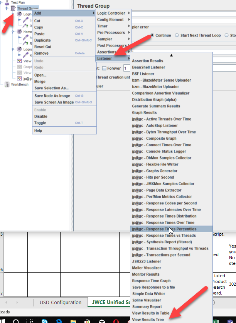236x323 pixels.
Task: Enable the Forever loop checkbox
Action: click(x=104, y=69)
